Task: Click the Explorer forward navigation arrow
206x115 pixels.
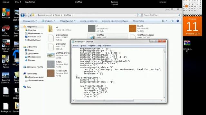Action: (x=27, y=15)
